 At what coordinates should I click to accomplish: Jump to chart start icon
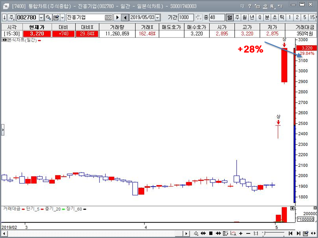point(291,233)
